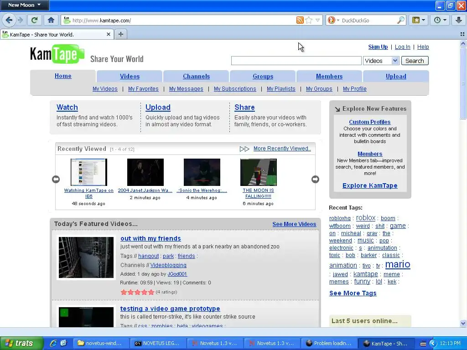Click the Share heading link
The image size is (467, 350).
pos(244,107)
